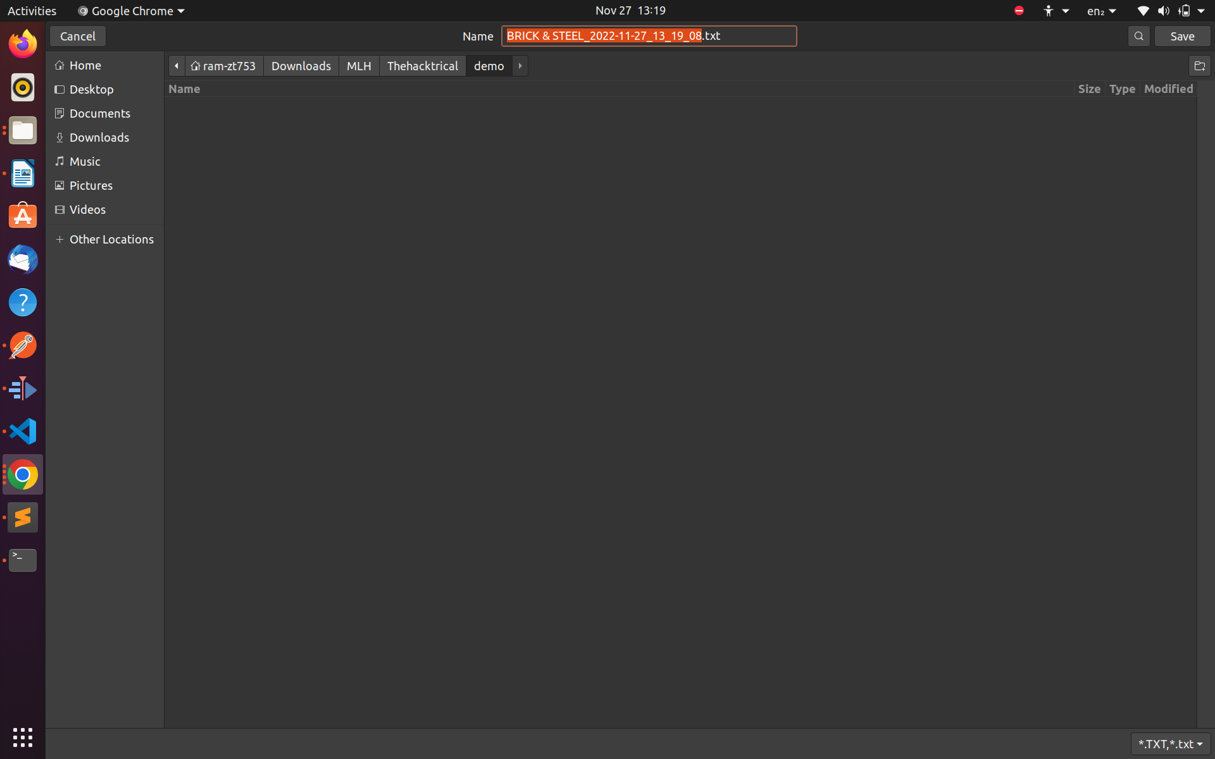Open LibreOffice Writer from the dock

[23, 173]
